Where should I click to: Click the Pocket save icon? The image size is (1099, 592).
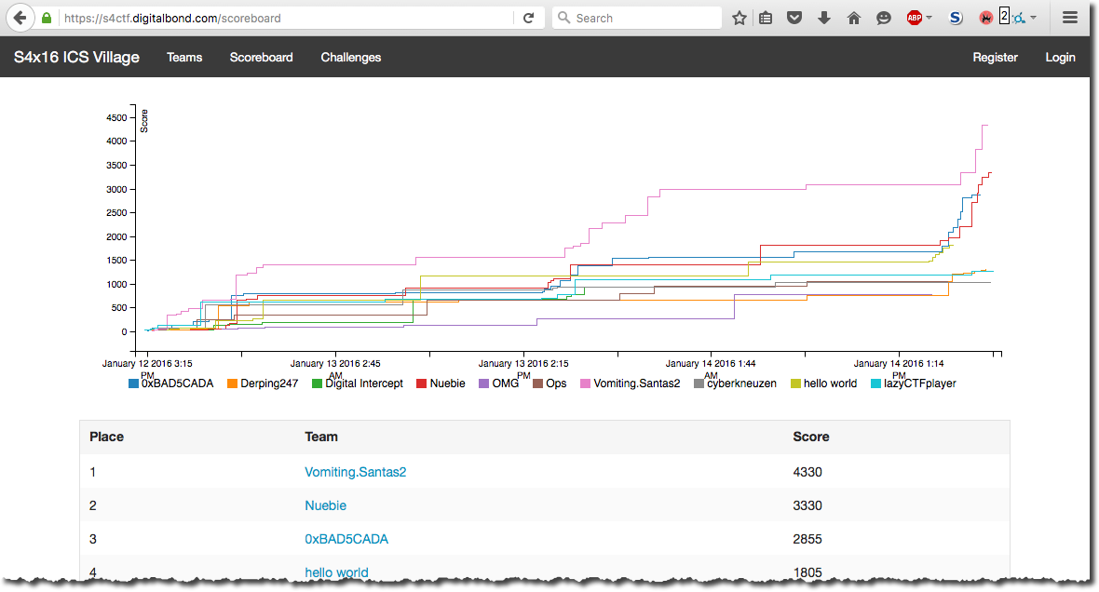[794, 18]
